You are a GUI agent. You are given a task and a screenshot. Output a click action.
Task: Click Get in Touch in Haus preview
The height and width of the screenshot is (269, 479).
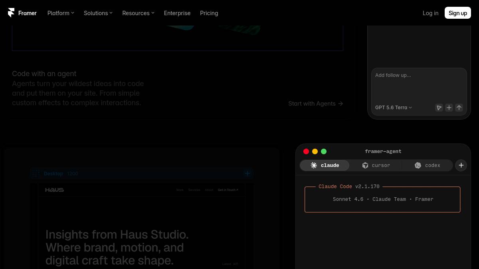pos(228,190)
